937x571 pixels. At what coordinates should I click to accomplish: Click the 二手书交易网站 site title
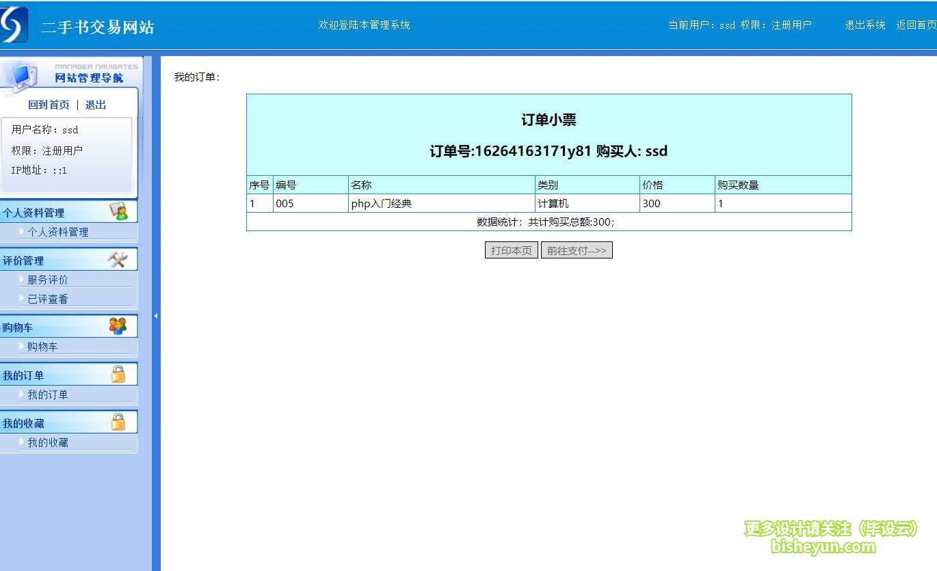pyautogui.click(x=98, y=27)
